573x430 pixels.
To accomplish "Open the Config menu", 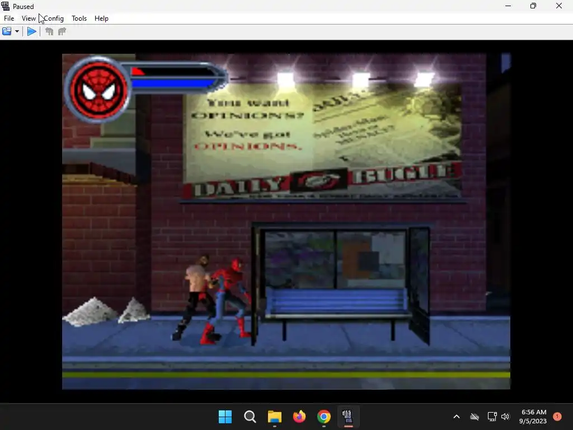I will coord(54,18).
